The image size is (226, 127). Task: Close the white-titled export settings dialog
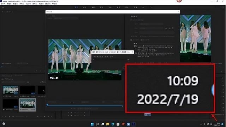point(178,12)
